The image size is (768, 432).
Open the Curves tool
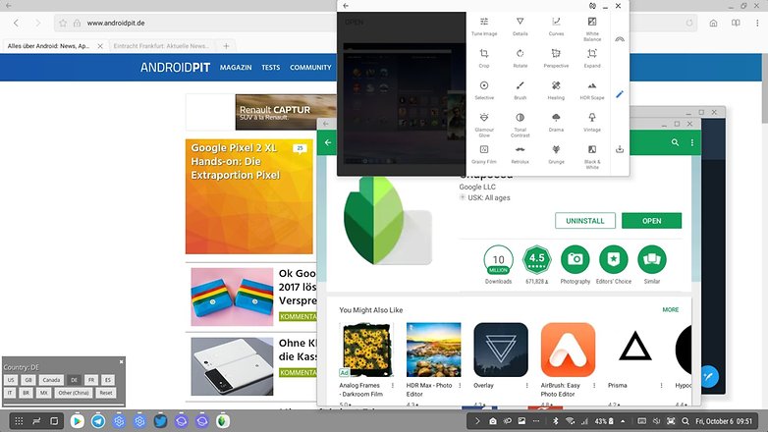[556, 27]
